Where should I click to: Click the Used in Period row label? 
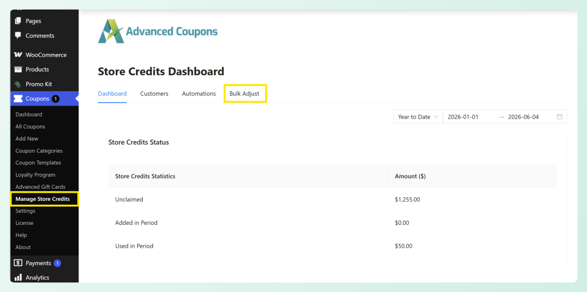coord(134,246)
